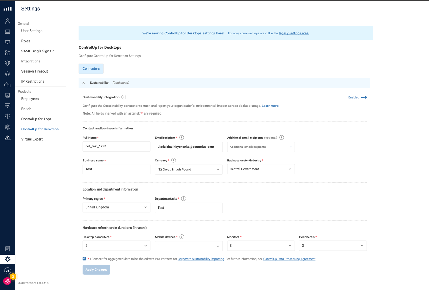Click the Email recipient input field
The height and width of the screenshot is (290, 429).
coord(189,147)
